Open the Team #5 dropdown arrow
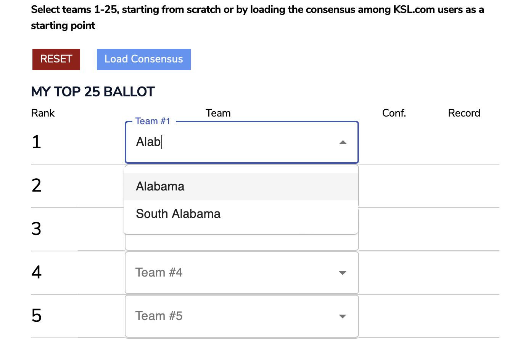The image size is (528, 339). click(343, 316)
